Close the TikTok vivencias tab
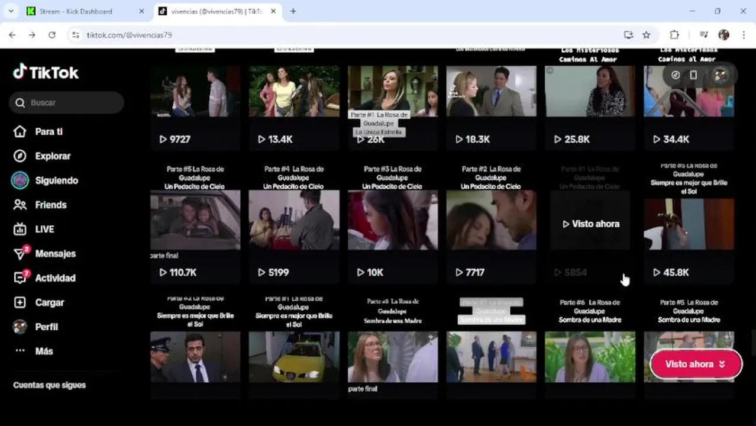This screenshot has width=756, height=426. 273,11
